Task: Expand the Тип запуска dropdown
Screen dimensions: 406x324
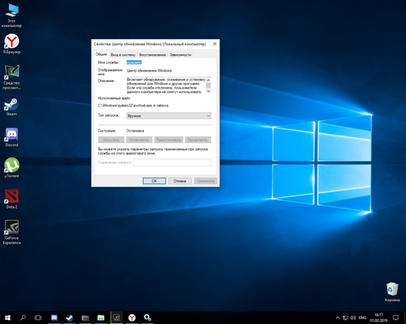Action: click(x=169, y=116)
